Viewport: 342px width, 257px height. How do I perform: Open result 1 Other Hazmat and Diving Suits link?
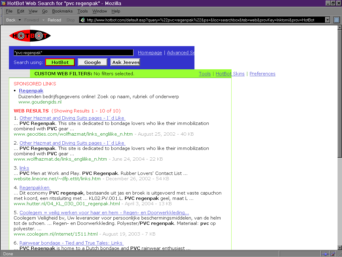coord(72,118)
